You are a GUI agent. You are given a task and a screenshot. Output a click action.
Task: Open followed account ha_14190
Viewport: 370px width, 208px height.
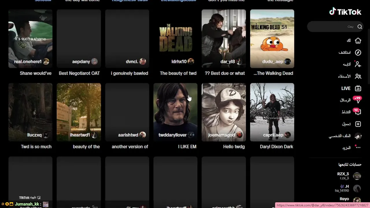click(348, 188)
